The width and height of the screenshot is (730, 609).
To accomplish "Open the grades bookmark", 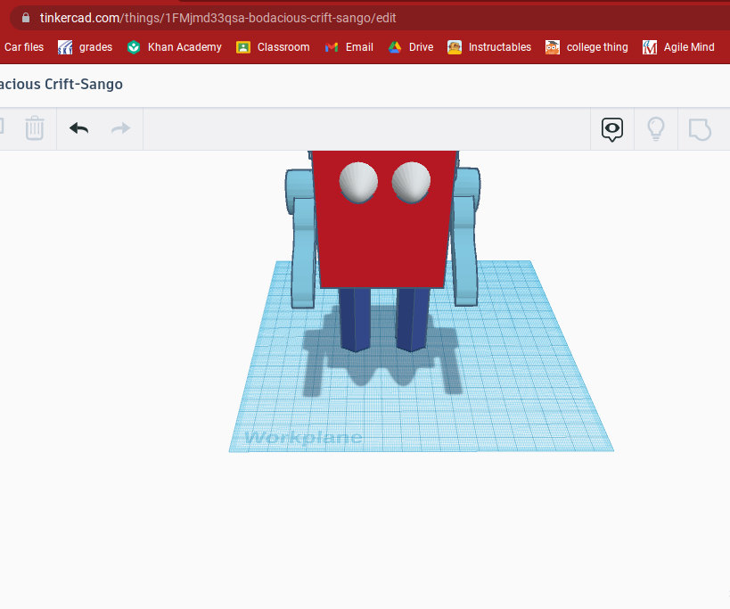I will pyautogui.click(x=85, y=47).
